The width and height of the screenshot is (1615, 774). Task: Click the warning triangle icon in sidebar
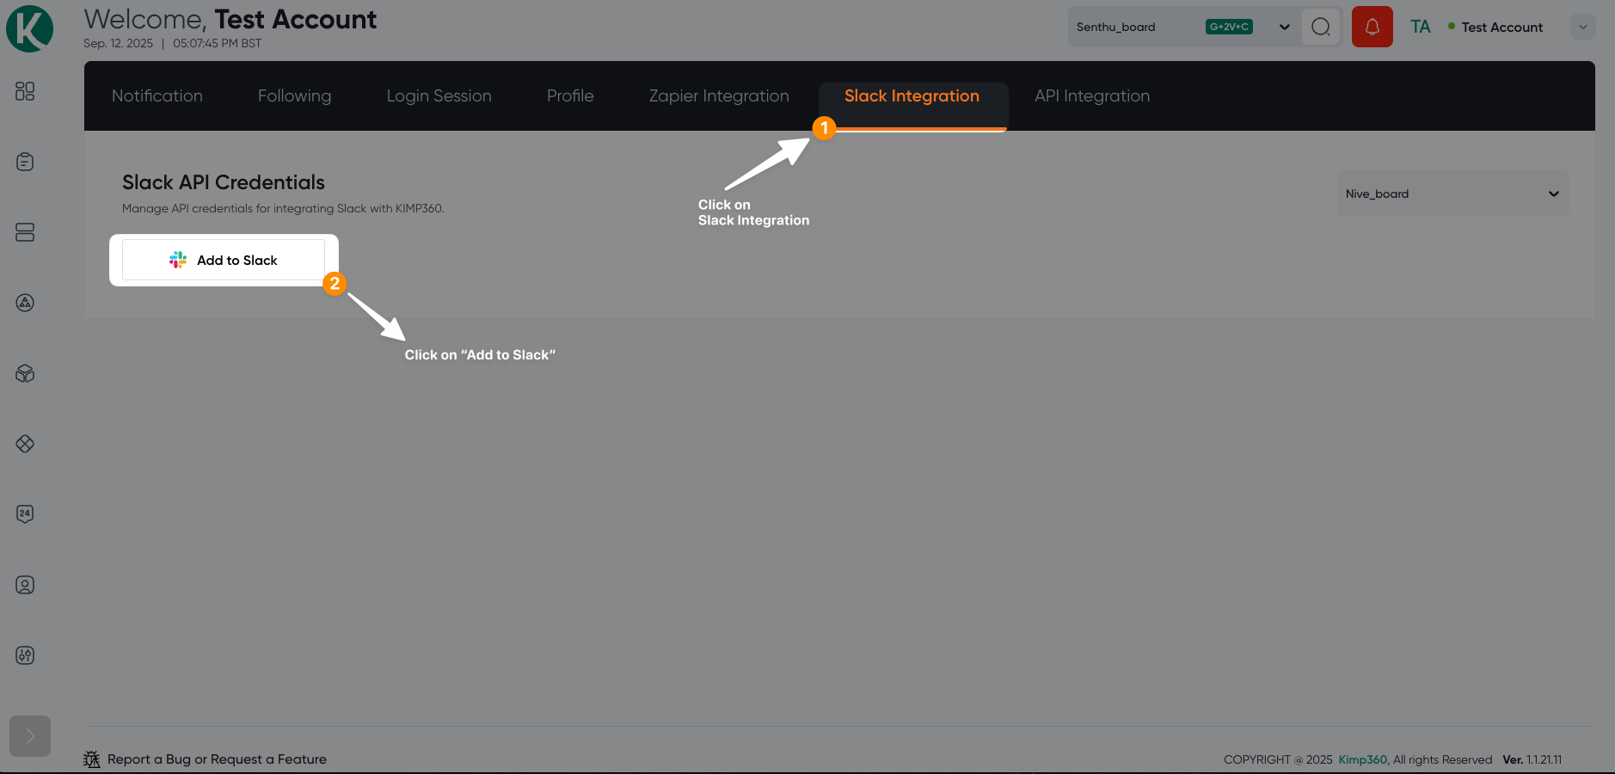[25, 303]
